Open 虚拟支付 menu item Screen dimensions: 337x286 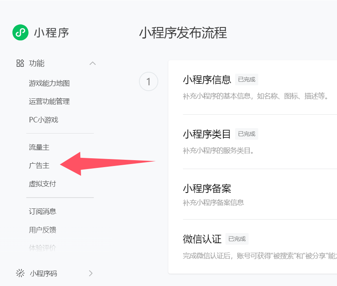[42, 184]
